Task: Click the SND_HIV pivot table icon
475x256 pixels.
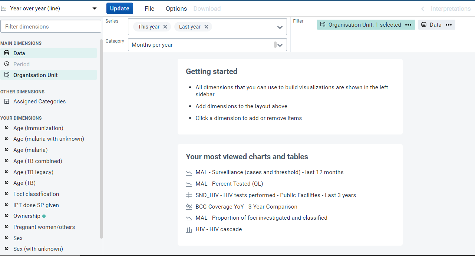Action: (x=189, y=195)
